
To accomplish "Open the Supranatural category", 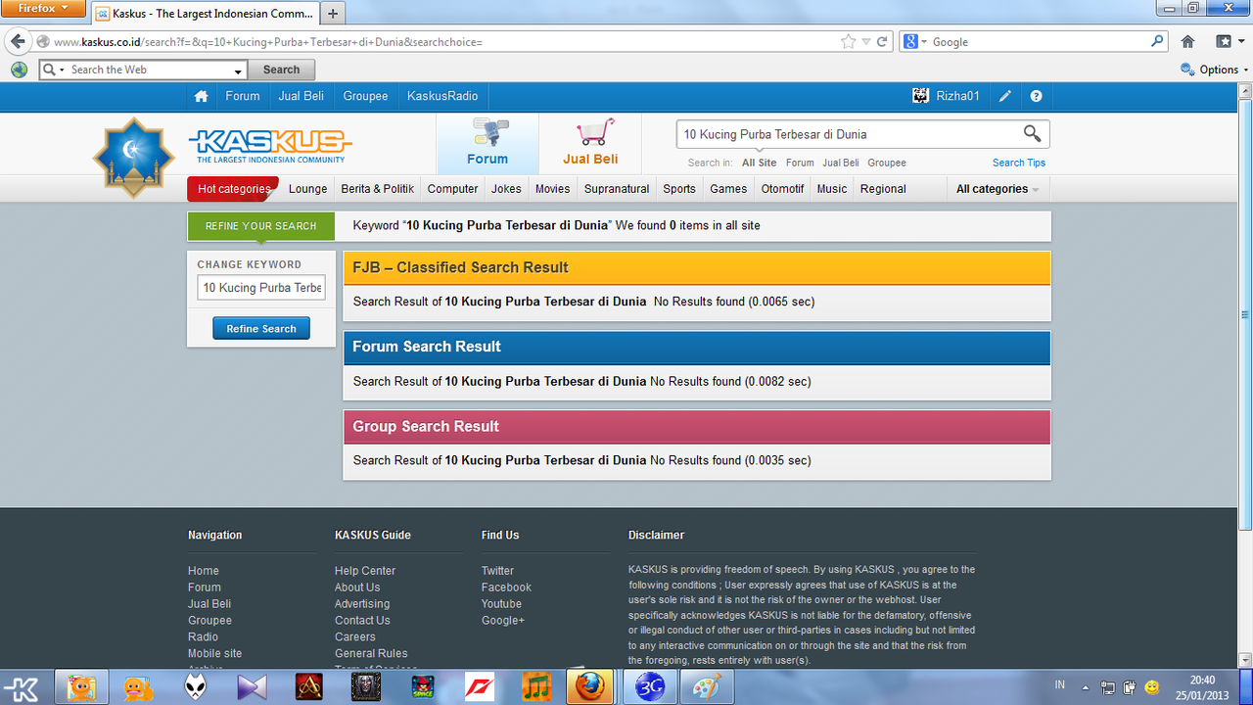I will click(617, 189).
